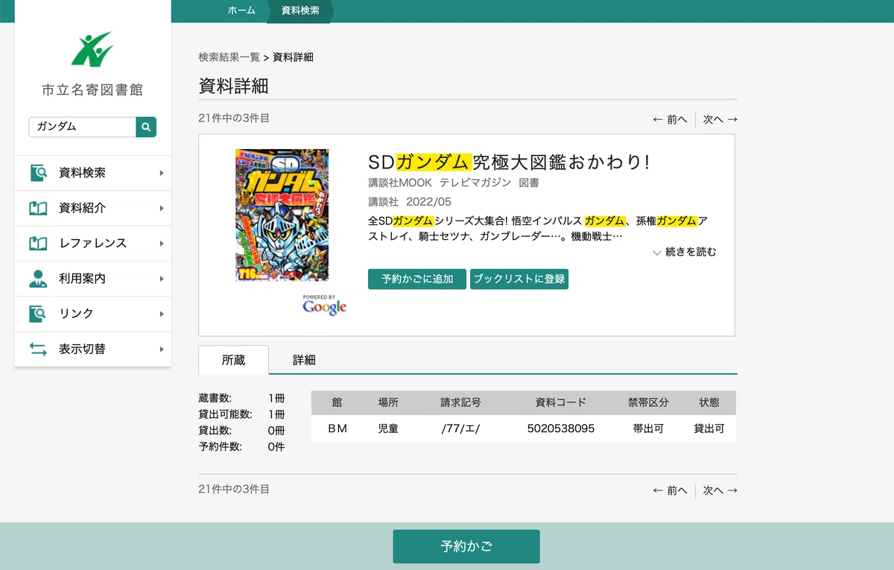Click the book title SDガンダム究極大図鑑おかわり!
894x570 pixels.
[510, 162]
